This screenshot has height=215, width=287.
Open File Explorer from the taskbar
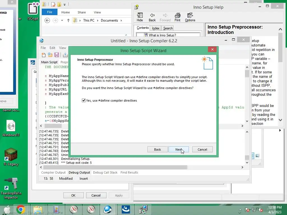point(38,209)
